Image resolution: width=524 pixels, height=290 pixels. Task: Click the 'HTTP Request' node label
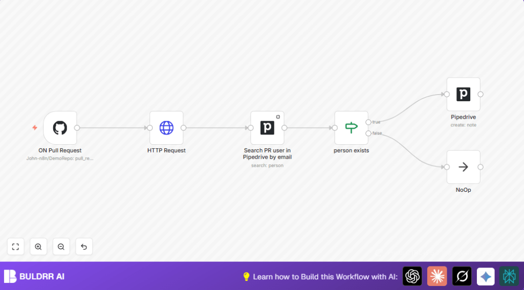pos(166,150)
